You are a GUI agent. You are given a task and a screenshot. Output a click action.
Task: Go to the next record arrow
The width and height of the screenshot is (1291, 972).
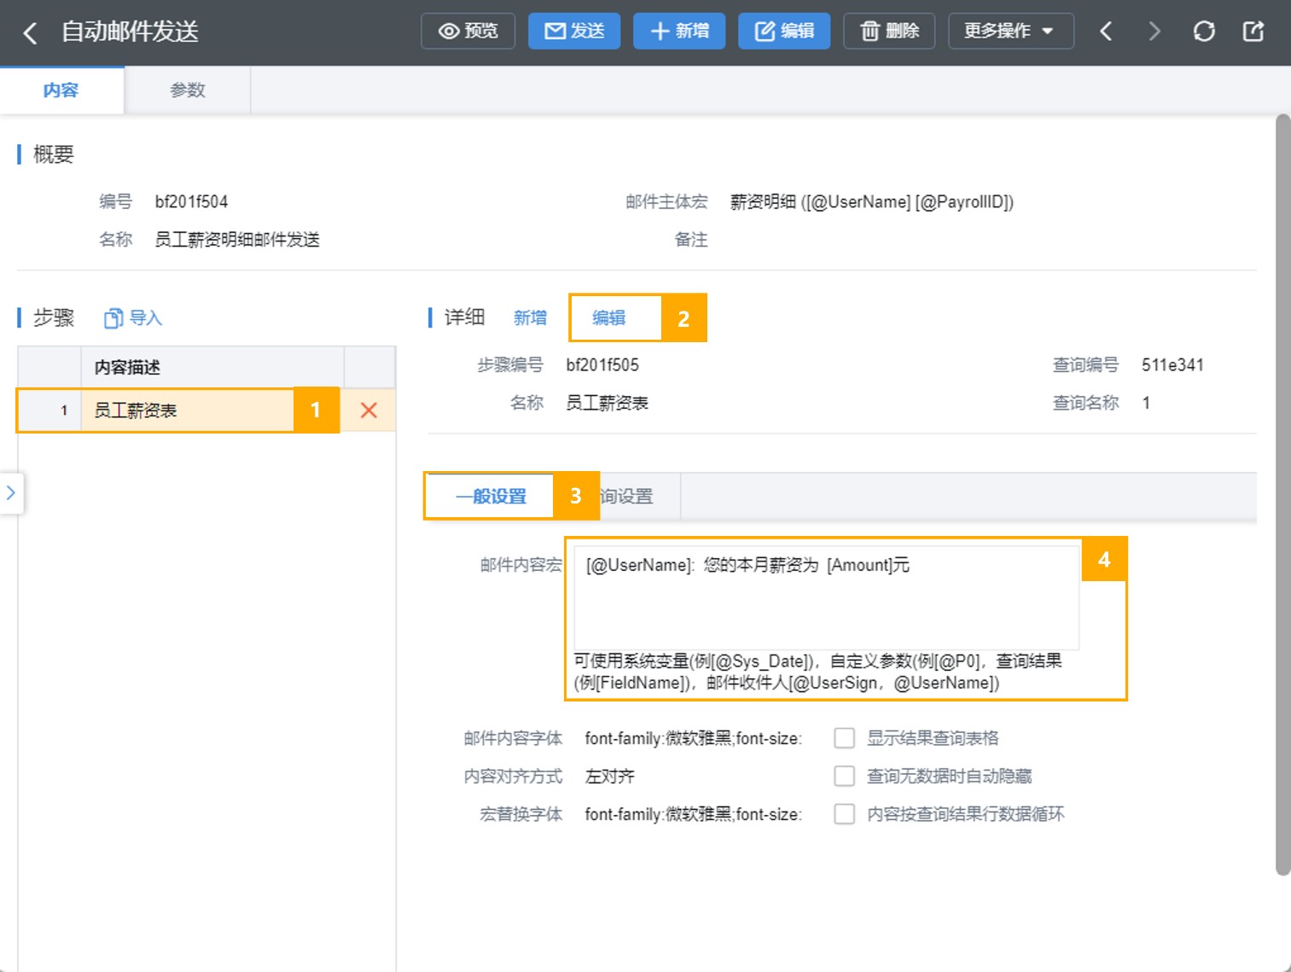(1154, 32)
